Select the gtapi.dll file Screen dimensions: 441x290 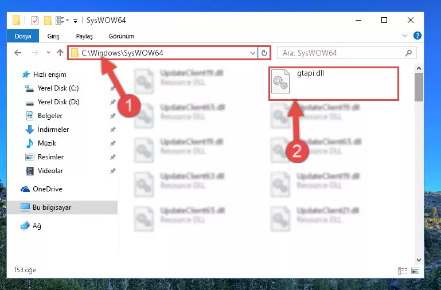coord(334,84)
